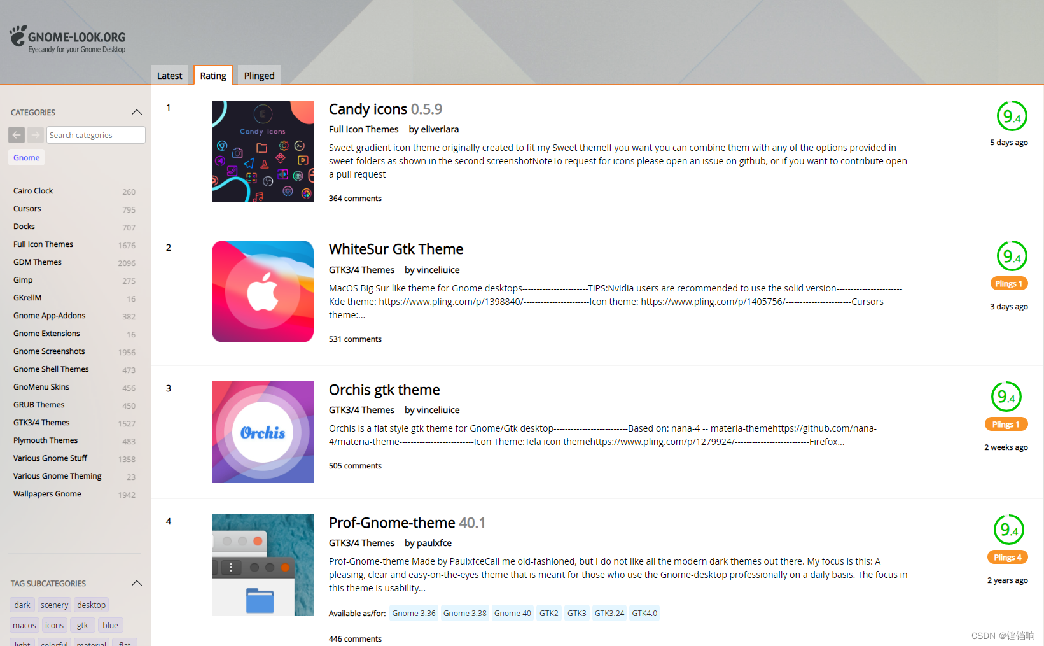Click 505 comments on Orchis
Screen dimensions: 1044x646
tap(355, 466)
